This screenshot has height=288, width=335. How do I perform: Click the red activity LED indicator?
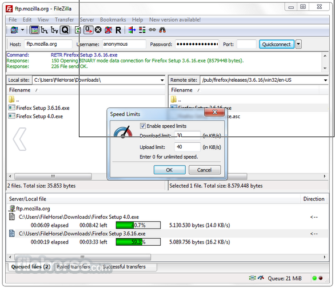coord(321,278)
